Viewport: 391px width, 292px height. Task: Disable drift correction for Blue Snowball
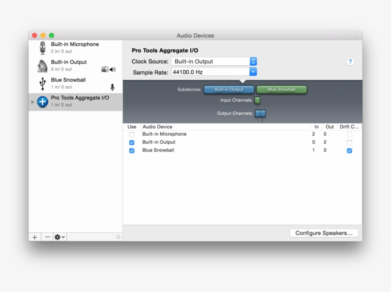click(x=350, y=151)
